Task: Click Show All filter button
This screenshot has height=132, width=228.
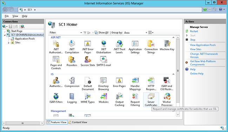Action: tap(101, 33)
